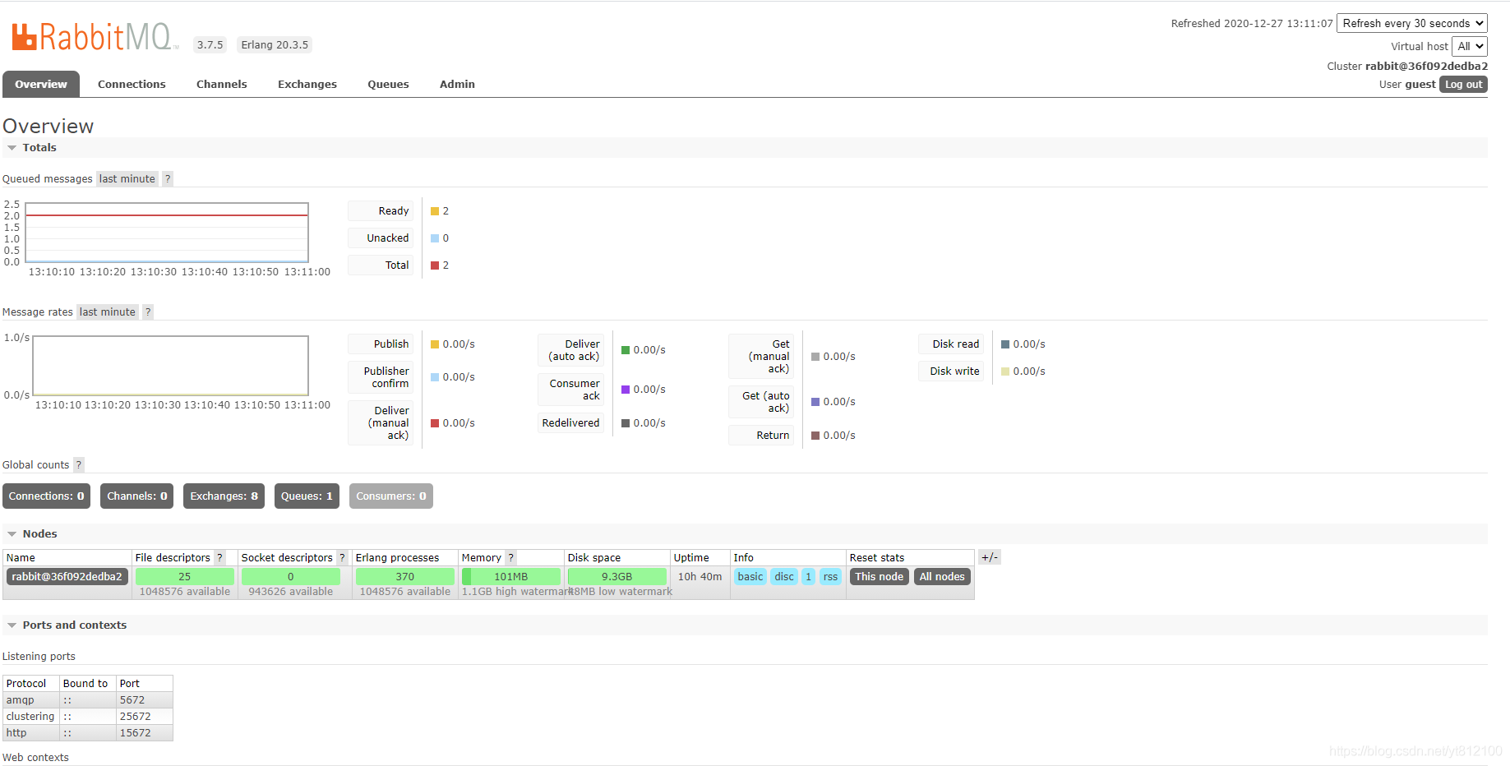
Task: Open help for Queued messages
Action: point(168,178)
